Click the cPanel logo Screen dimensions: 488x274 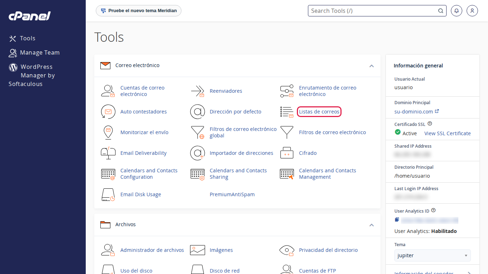[x=30, y=16]
